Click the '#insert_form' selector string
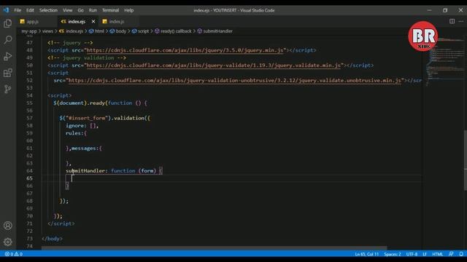467x262 pixels. [x=86, y=118]
